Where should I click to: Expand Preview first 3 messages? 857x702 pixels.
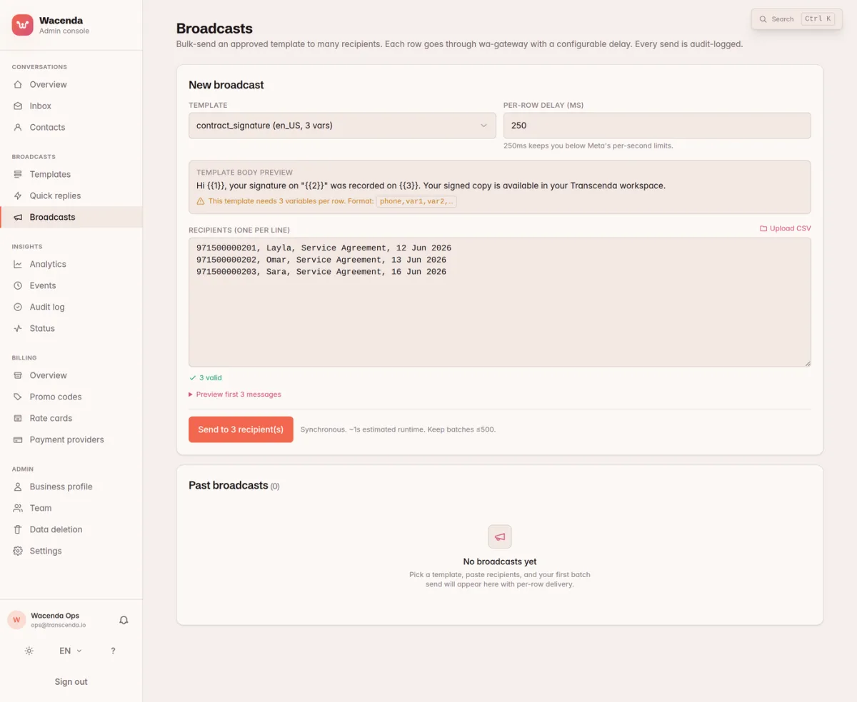(235, 395)
